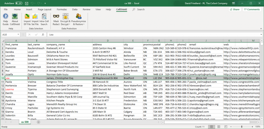Viewport: 264px width, 129px height.
Task: Click the Save icon in title bar
Action: click(x=27, y=3)
